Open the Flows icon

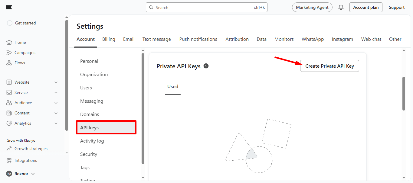coord(9,63)
